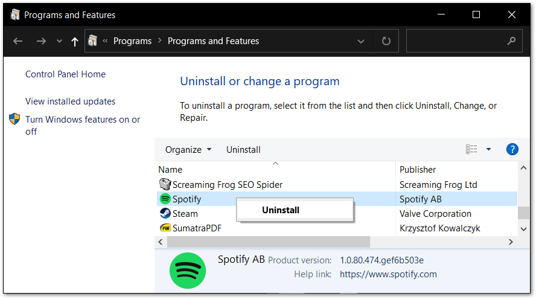Click the Forward navigation arrow
This screenshot has height=299, width=536.
(x=41, y=42)
